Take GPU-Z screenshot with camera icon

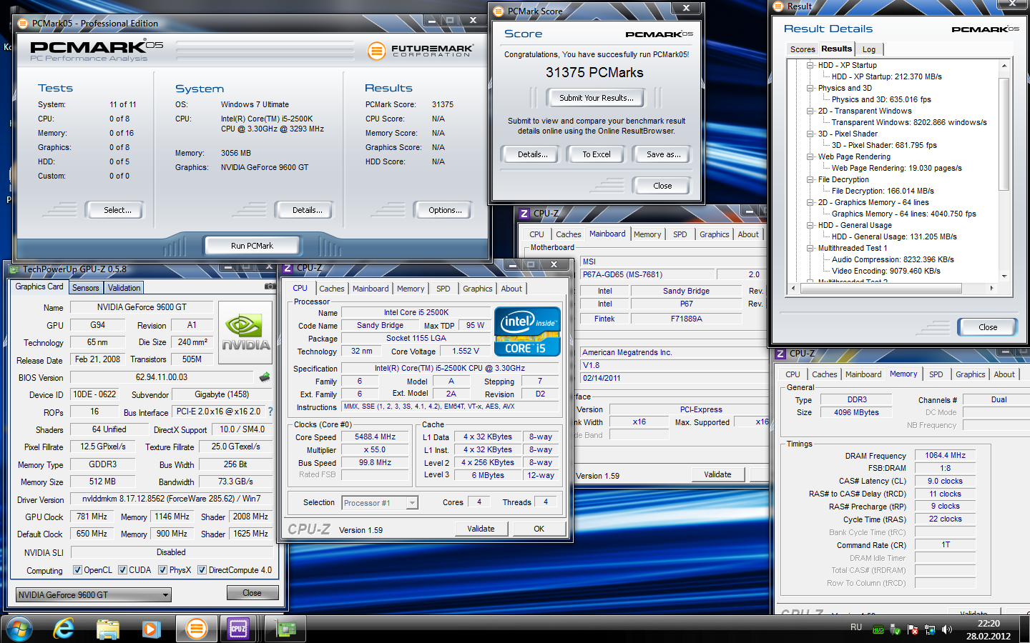pos(270,286)
